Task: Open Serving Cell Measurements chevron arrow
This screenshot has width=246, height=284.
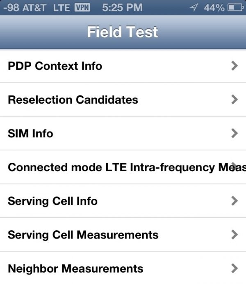Action: pyautogui.click(x=234, y=234)
